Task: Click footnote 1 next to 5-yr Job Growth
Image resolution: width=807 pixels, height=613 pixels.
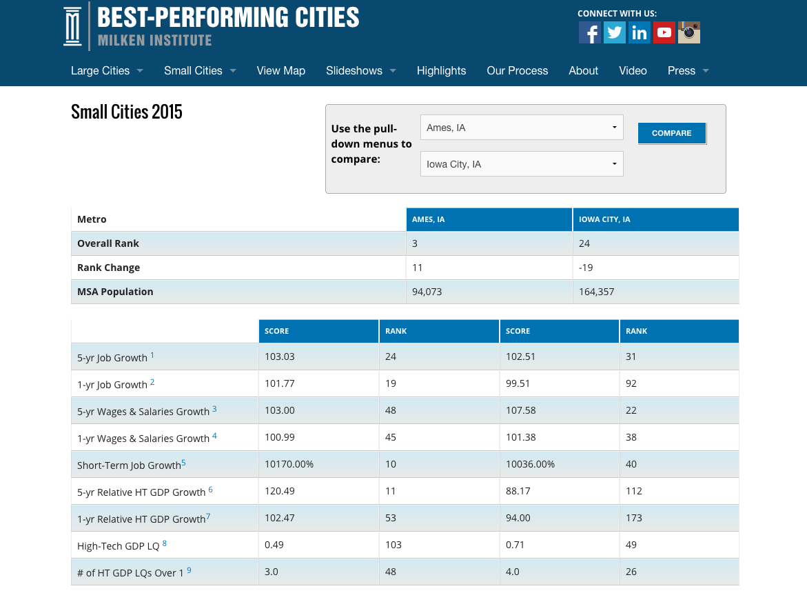Action: click(152, 354)
